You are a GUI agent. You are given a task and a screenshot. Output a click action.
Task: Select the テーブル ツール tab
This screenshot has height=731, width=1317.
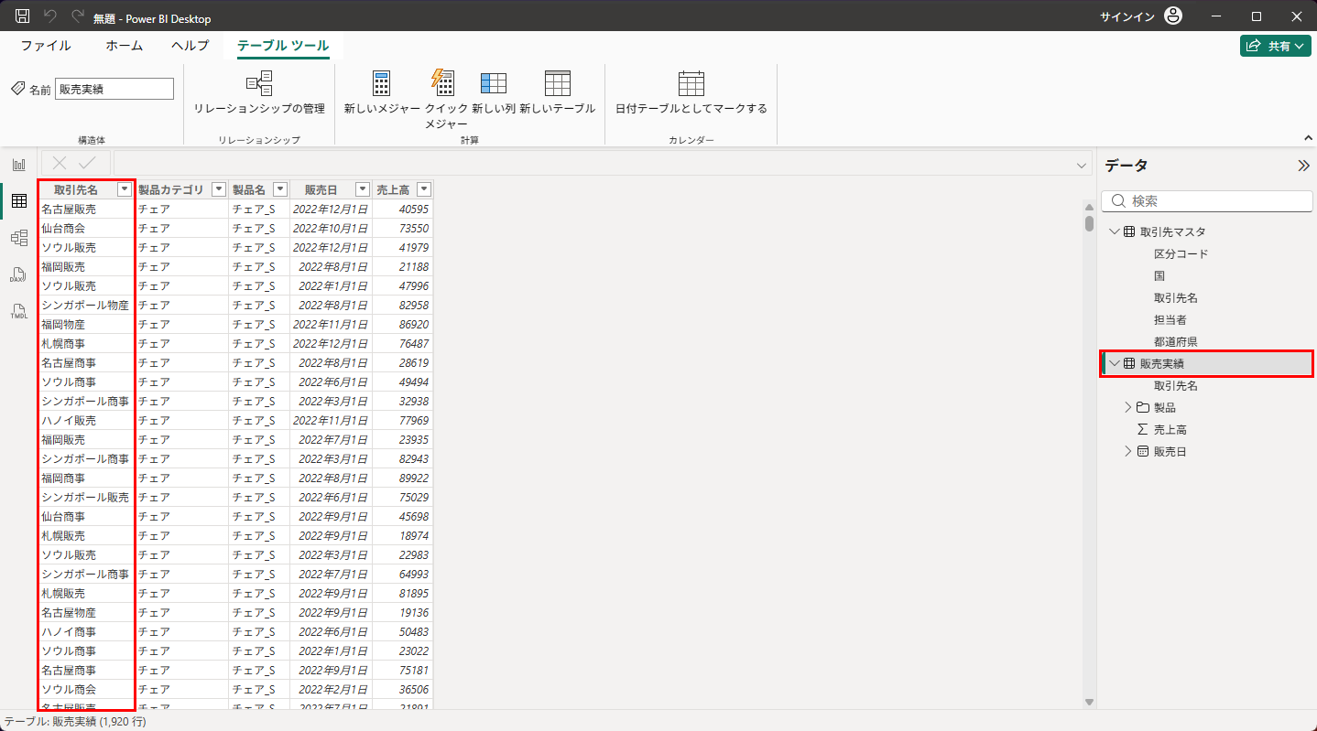point(283,46)
